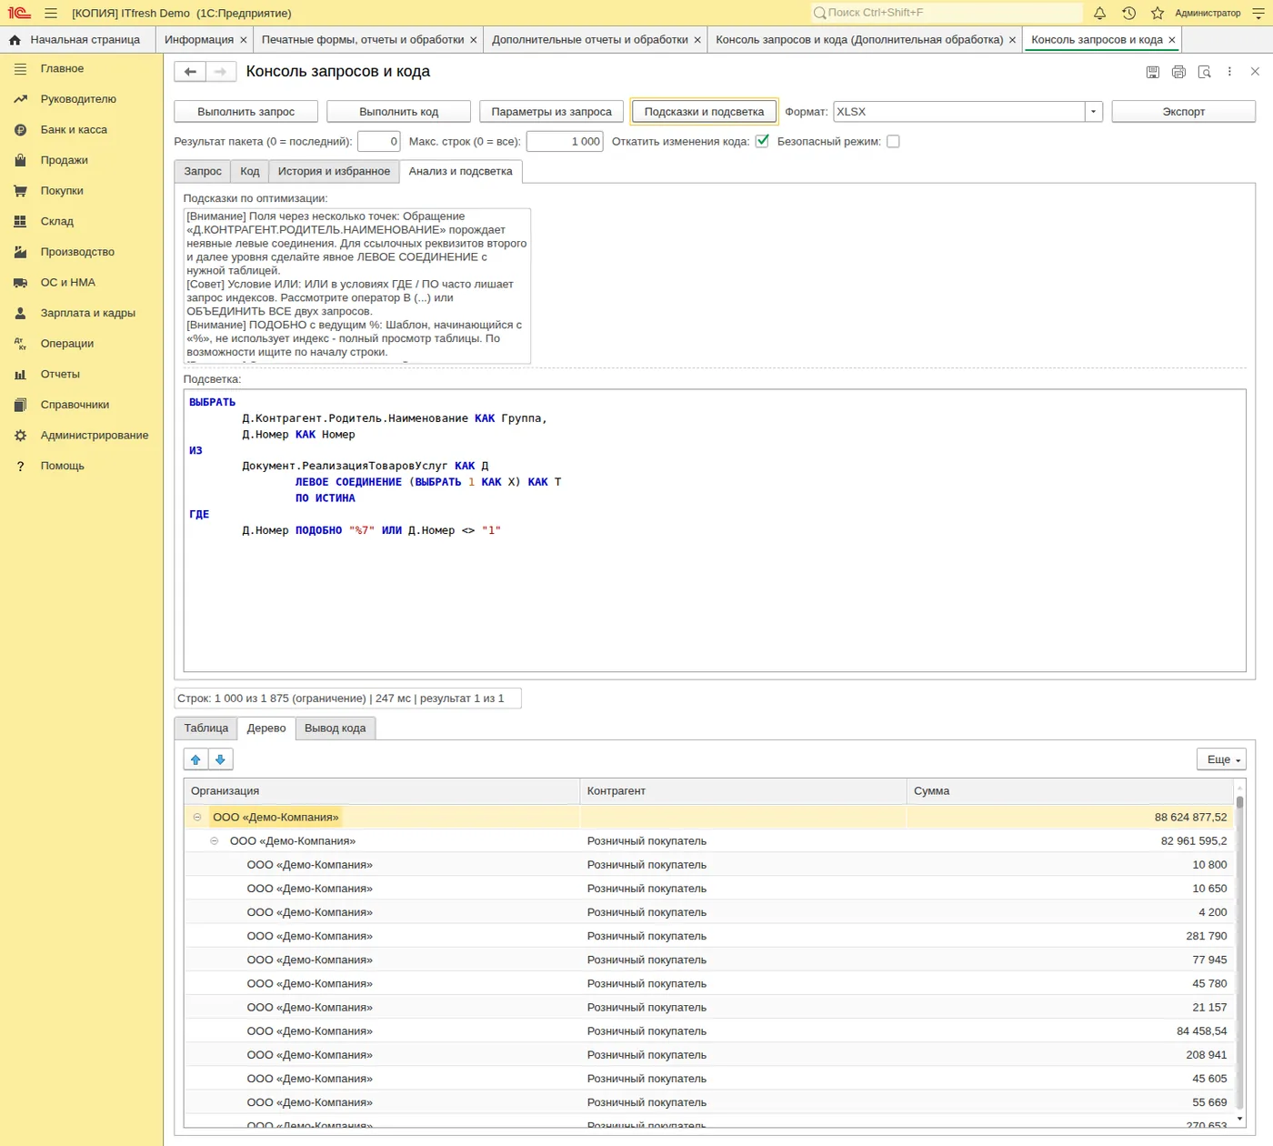The height and width of the screenshot is (1146, 1273).
Task: Uncheck Откатить изменения кода checkbox
Action: 762,141
